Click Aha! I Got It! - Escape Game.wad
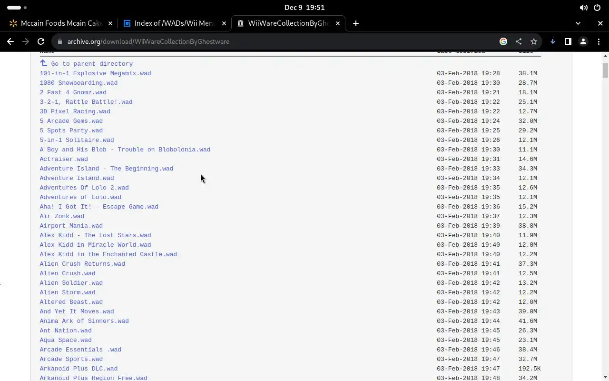This screenshot has width=609, height=381. 99,207
